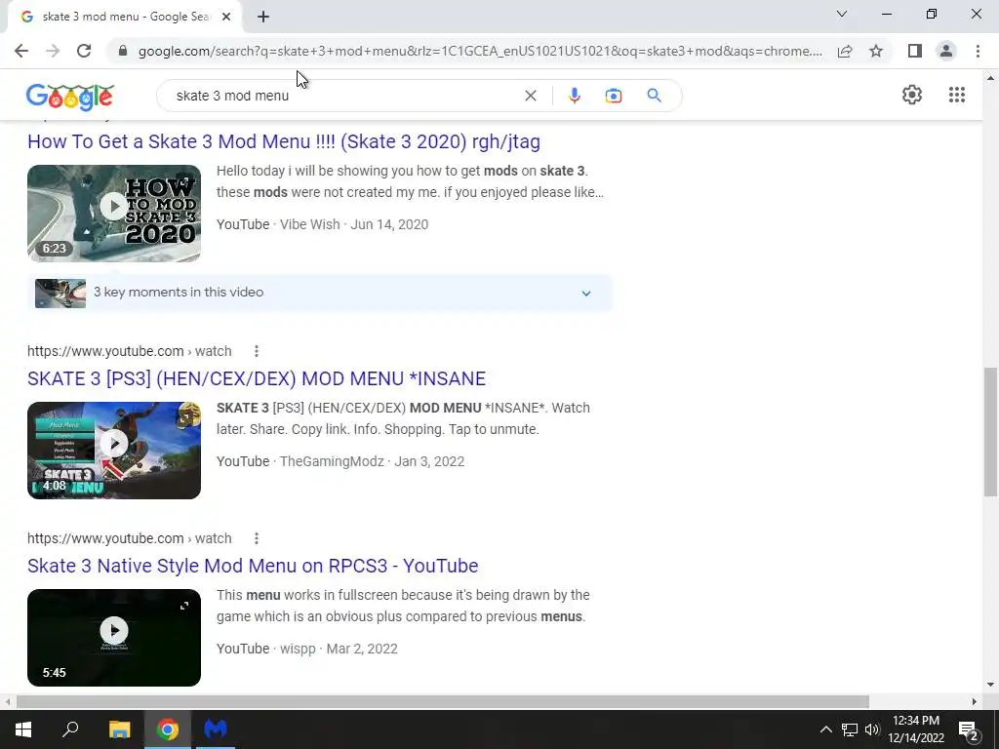
Task: Open How To Get a Skate 3 Mod Menu result
Action: [284, 141]
